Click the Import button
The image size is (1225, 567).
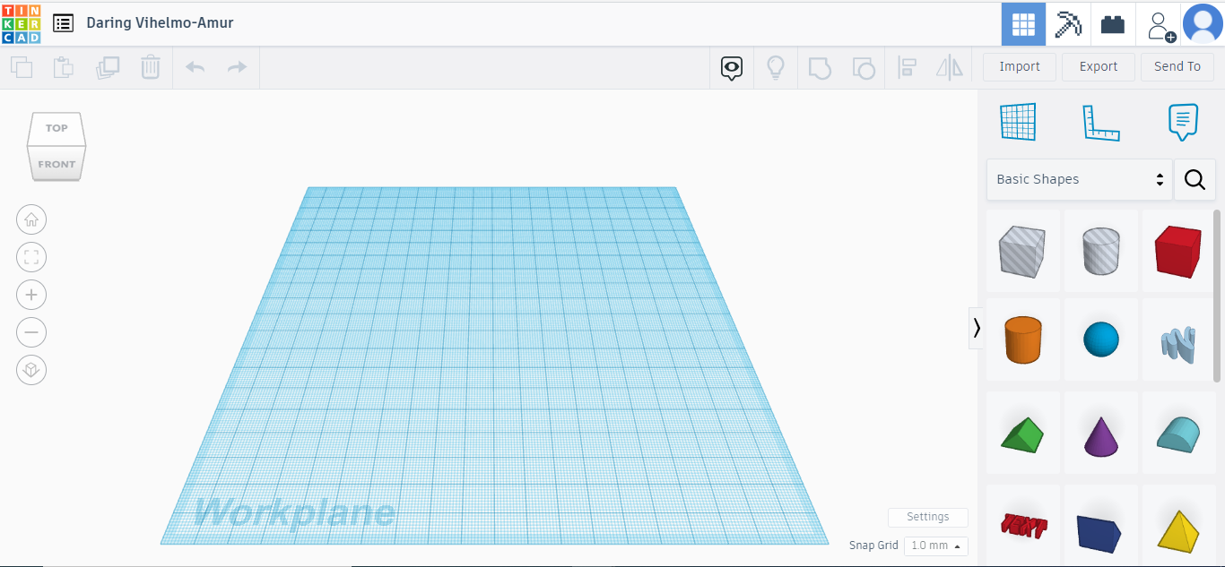pyautogui.click(x=1019, y=66)
